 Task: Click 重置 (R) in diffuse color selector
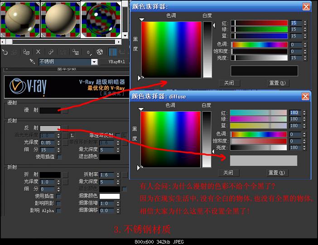coord(277,173)
